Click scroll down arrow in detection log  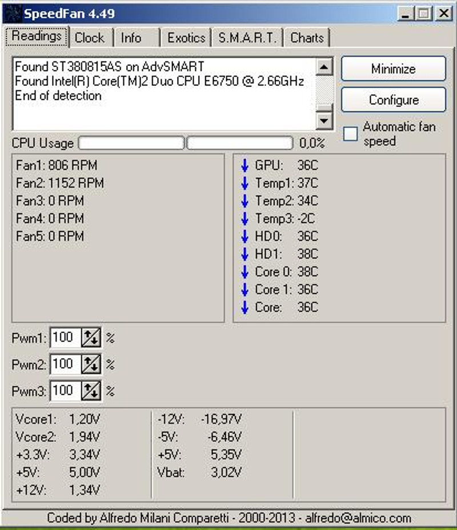pos(324,121)
